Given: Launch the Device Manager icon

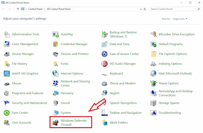Looking at the screenshot, I should click(7, 54).
